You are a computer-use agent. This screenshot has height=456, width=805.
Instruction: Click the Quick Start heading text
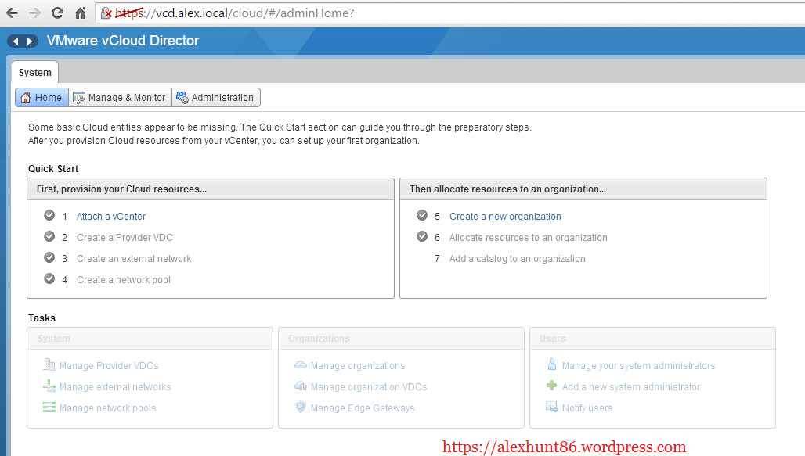coord(53,169)
